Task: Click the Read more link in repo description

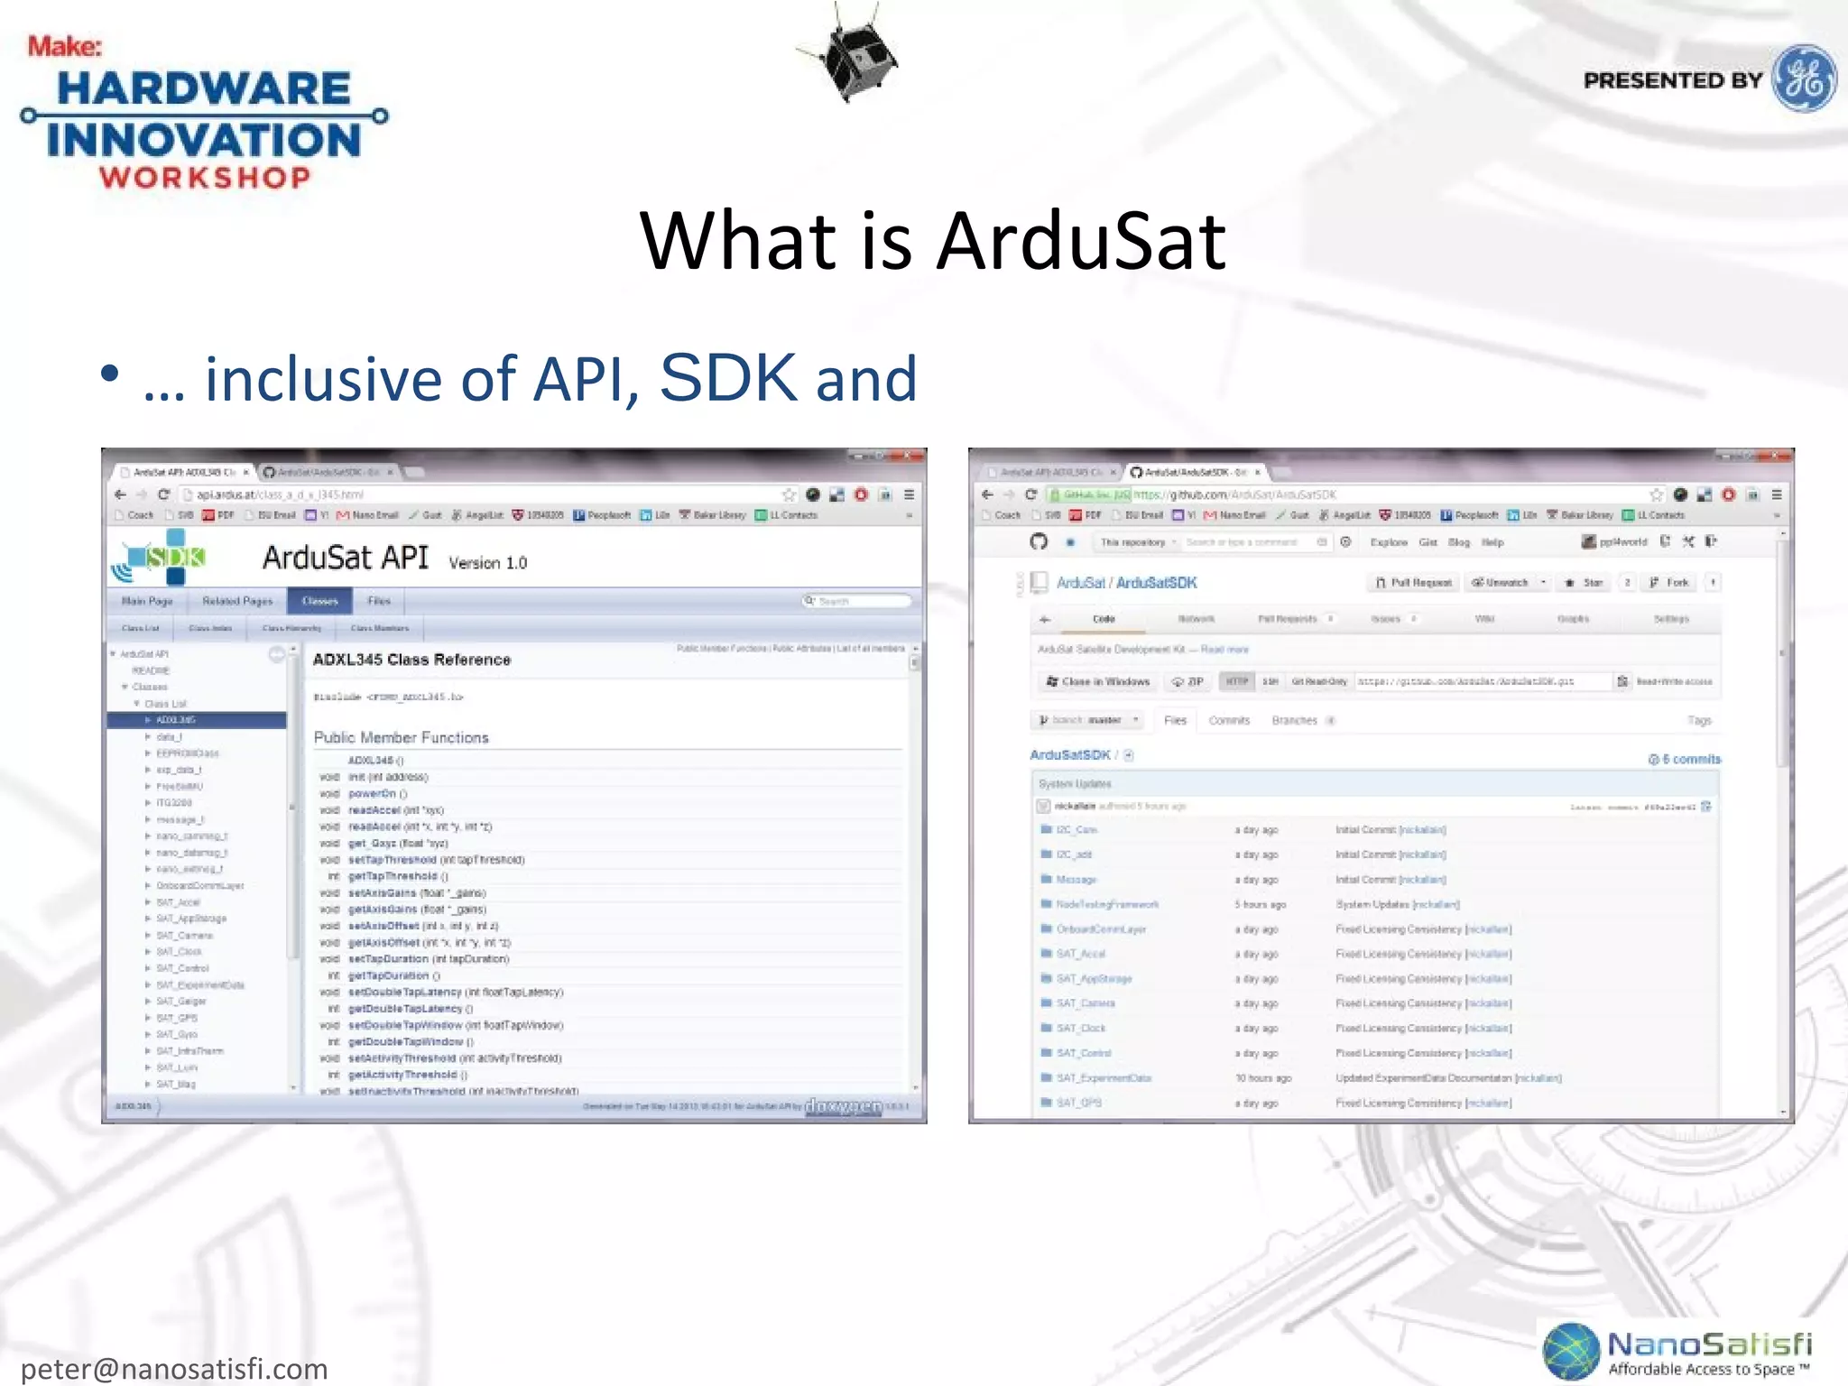Action: [x=1224, y=650]
